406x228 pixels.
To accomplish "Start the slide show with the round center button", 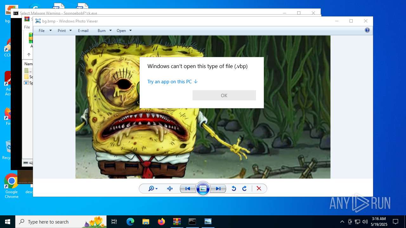I will [x=203, y=189].
